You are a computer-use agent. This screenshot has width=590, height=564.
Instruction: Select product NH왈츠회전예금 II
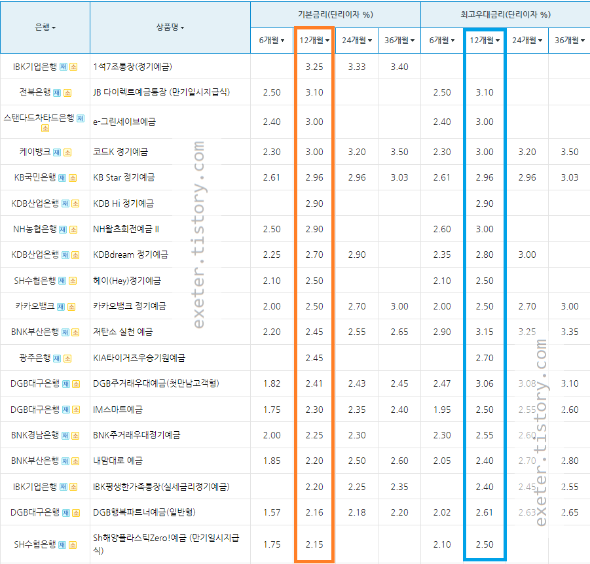coord(126,229)
